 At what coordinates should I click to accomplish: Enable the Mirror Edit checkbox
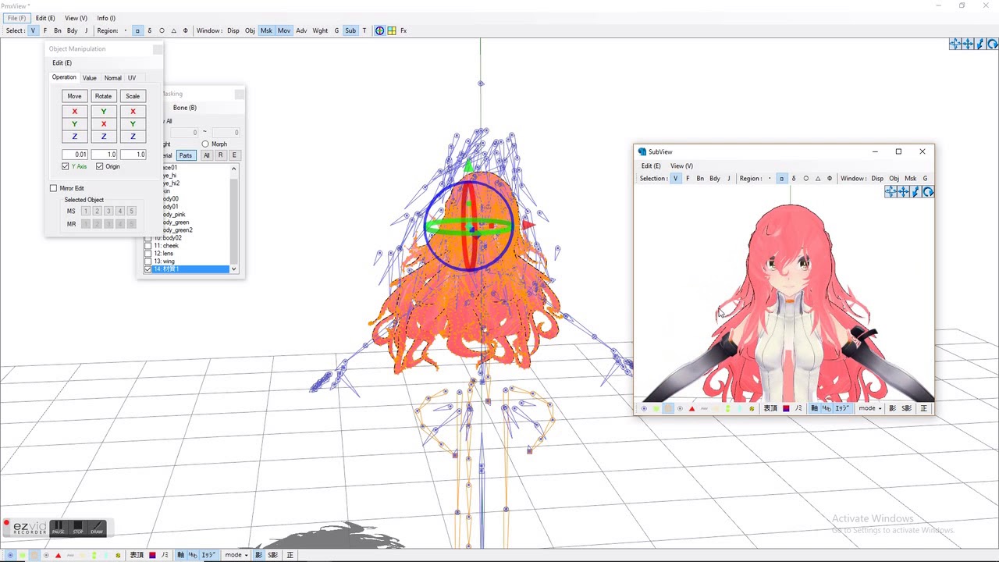(53, 188)
